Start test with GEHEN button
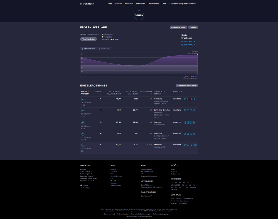This screenshot has width=278, height=219. pyautogui.click(x=139, y=15)
